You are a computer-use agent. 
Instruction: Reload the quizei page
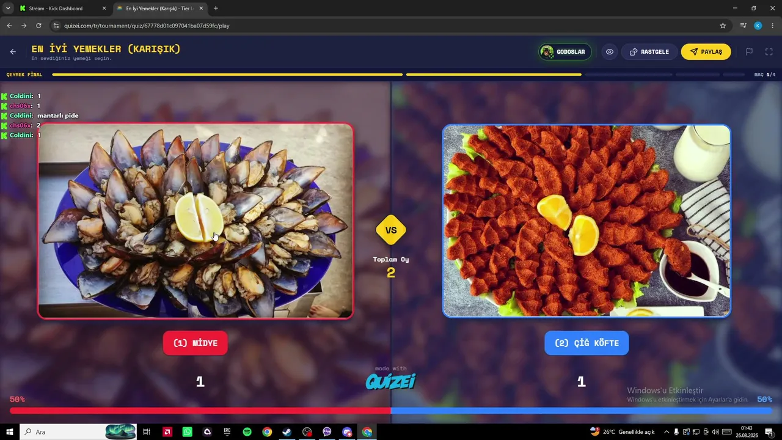38,26
